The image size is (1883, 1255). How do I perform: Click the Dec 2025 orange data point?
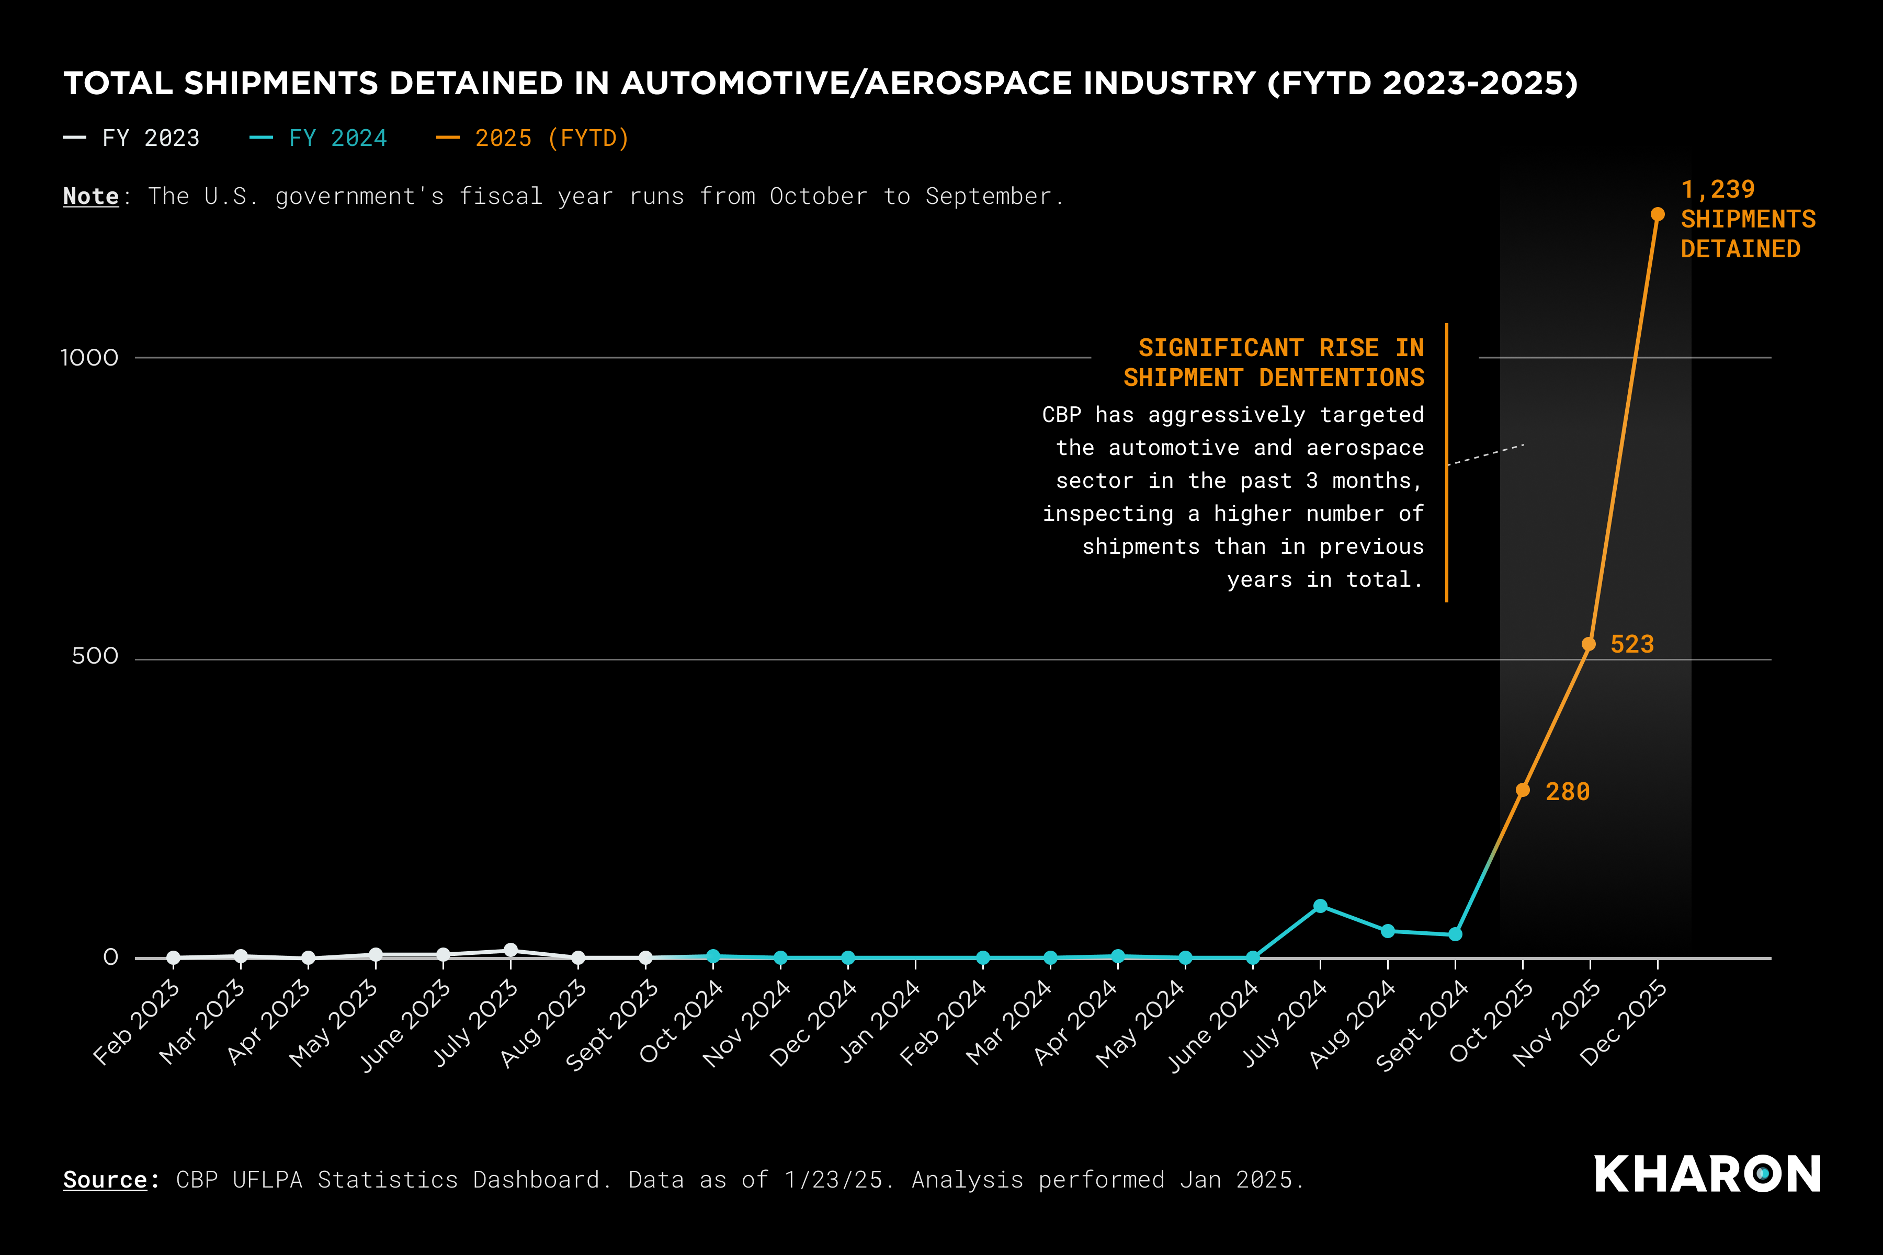click(x=1657, y=214)
